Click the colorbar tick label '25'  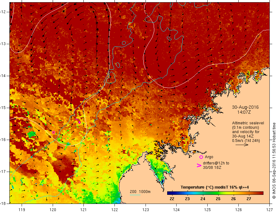(218, 199)
